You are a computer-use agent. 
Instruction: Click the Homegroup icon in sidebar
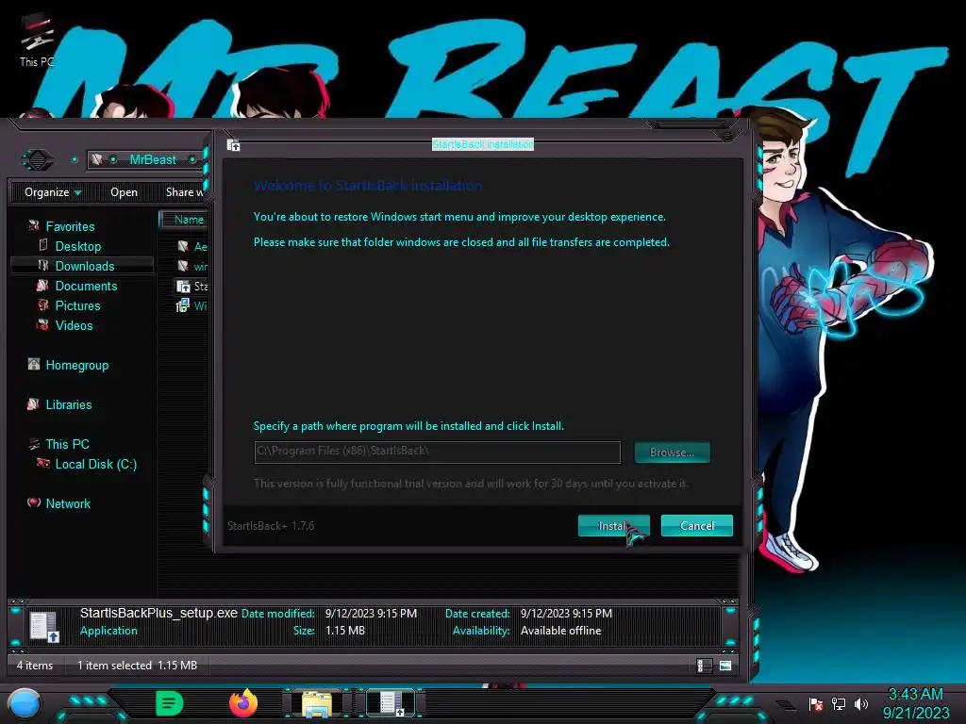click(x=34, y=365)
